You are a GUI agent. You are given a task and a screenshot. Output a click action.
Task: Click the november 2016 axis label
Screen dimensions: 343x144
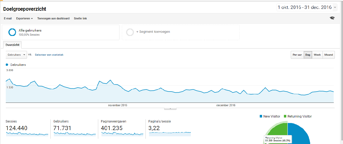[x=118, y=105]
